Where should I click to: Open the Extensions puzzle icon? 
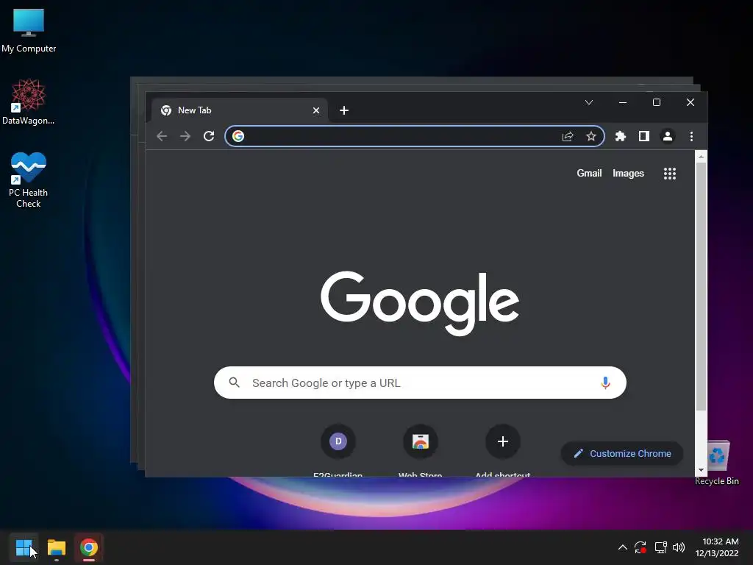(621, 136)
